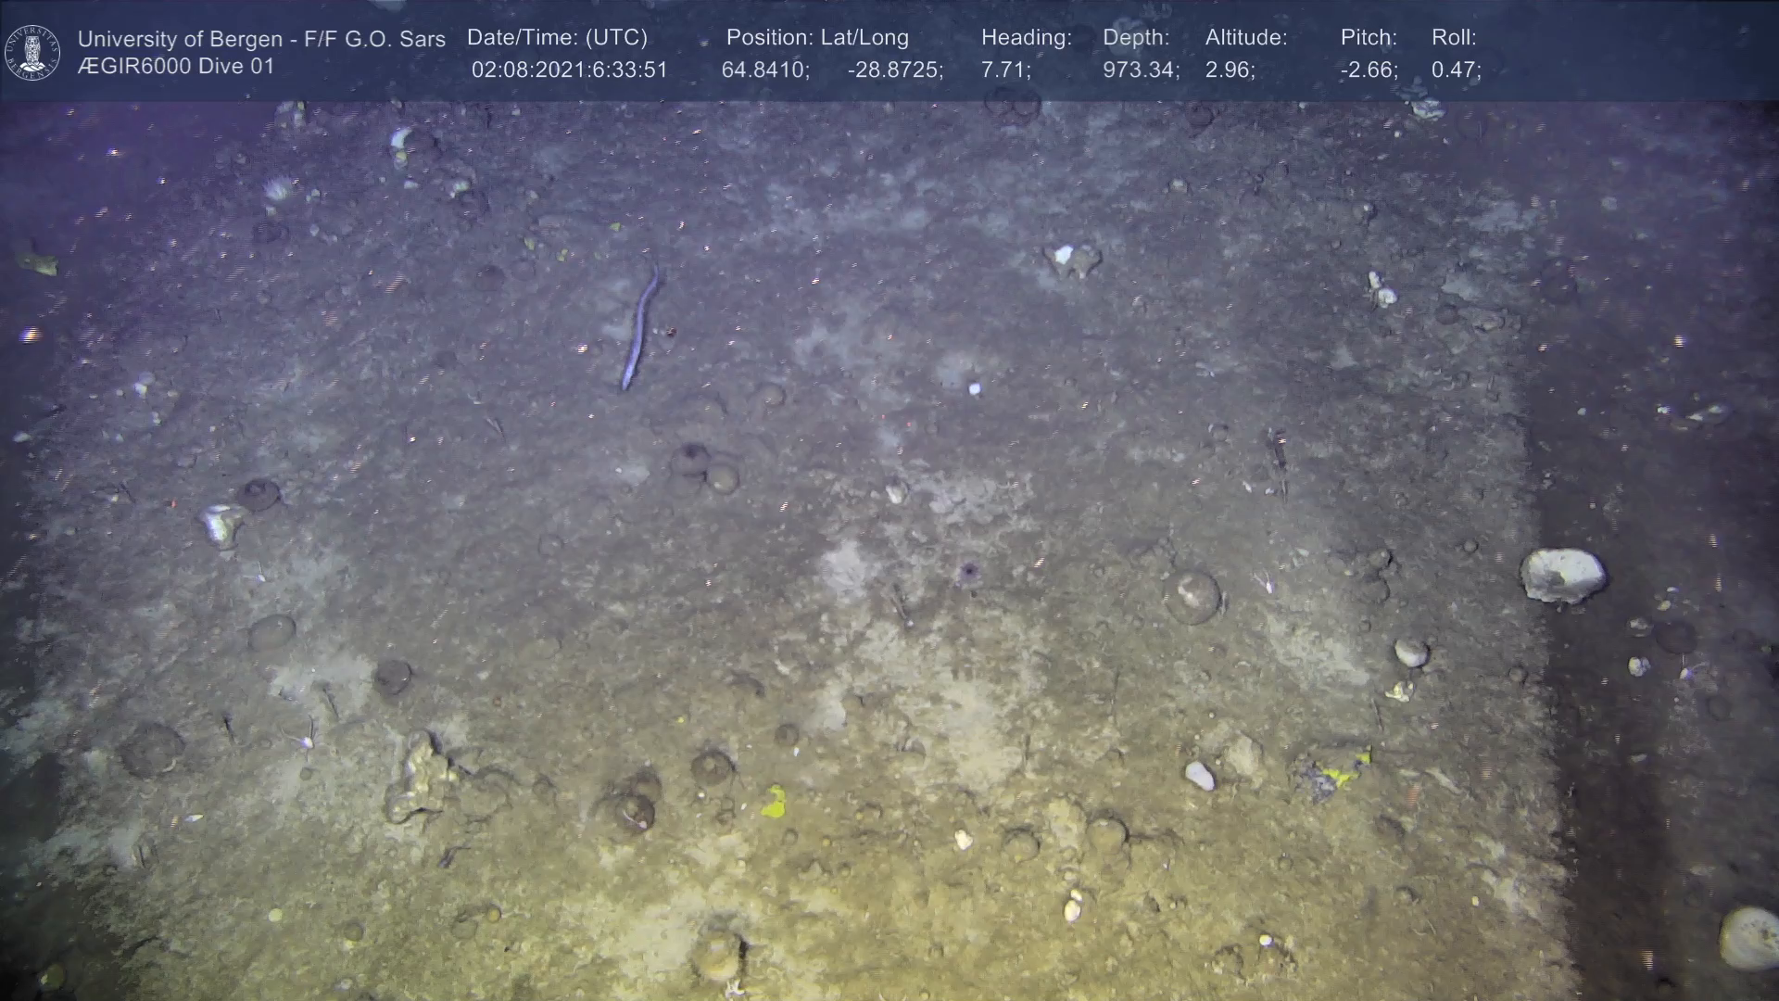Click the Roll value 0.47

[1456, 70]
